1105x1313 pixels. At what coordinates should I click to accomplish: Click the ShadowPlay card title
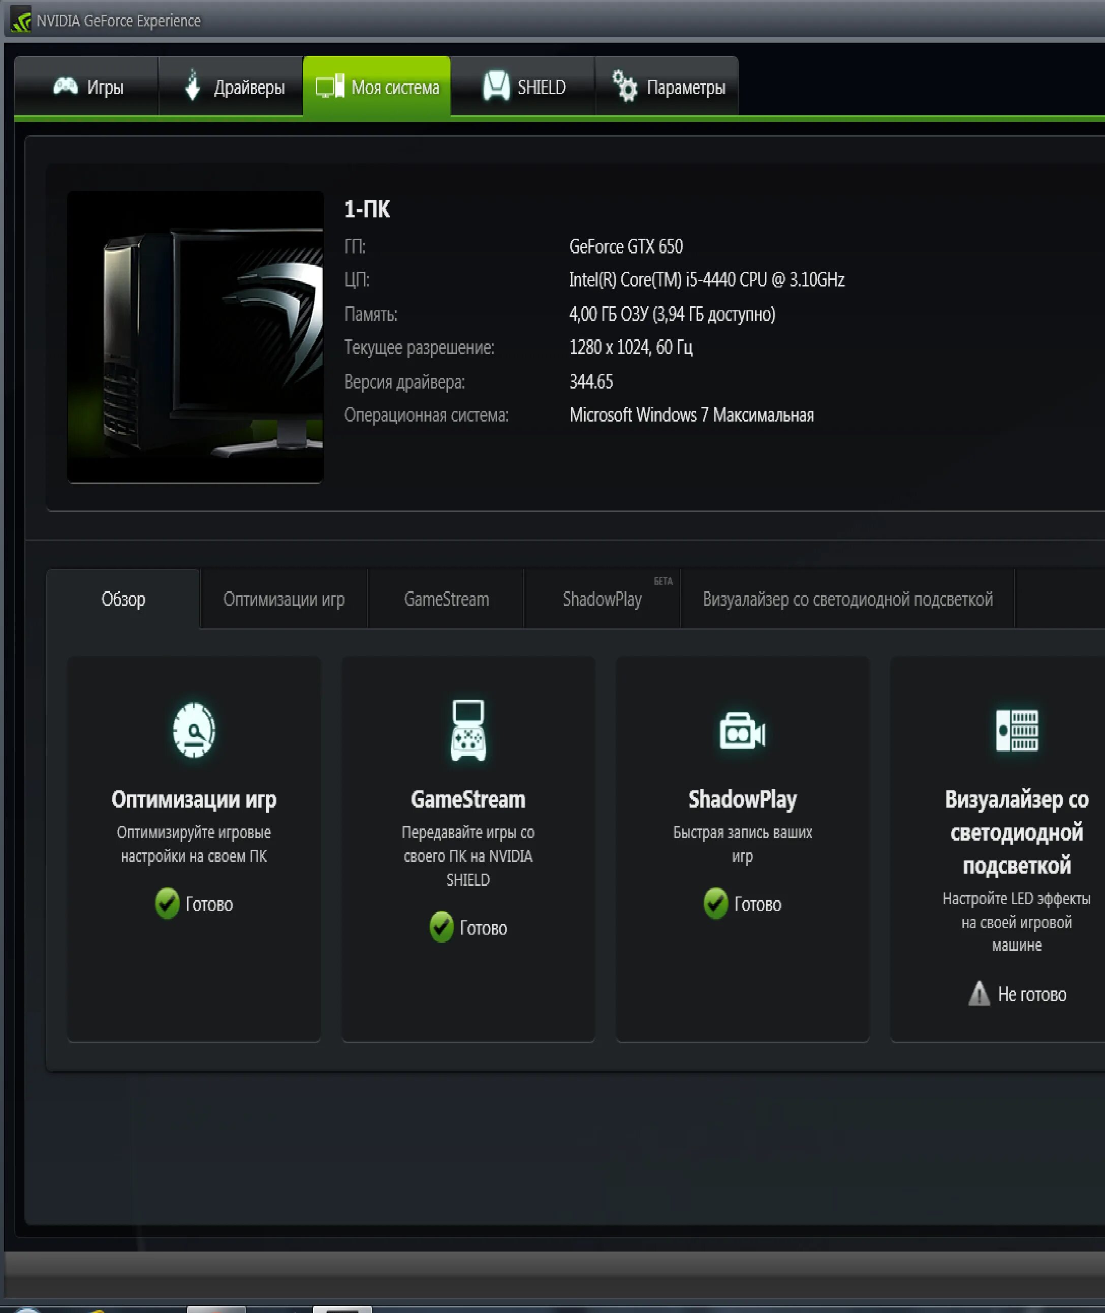point(743,799)
